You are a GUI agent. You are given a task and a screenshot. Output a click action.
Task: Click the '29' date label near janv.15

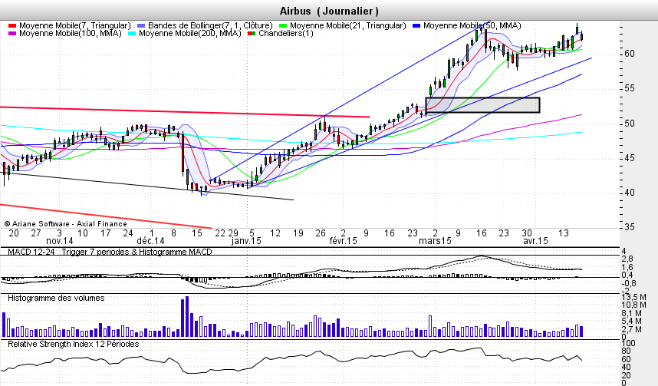[x=233, y=233]
